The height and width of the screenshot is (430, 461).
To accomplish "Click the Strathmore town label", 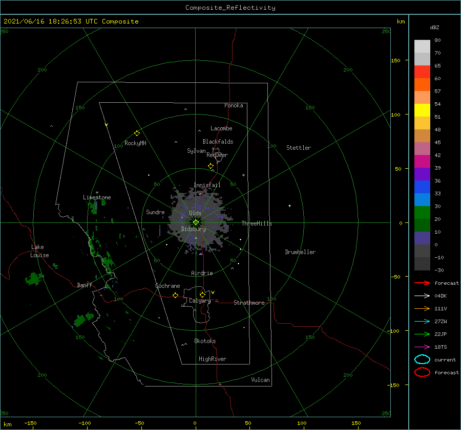I will (249, 303).
